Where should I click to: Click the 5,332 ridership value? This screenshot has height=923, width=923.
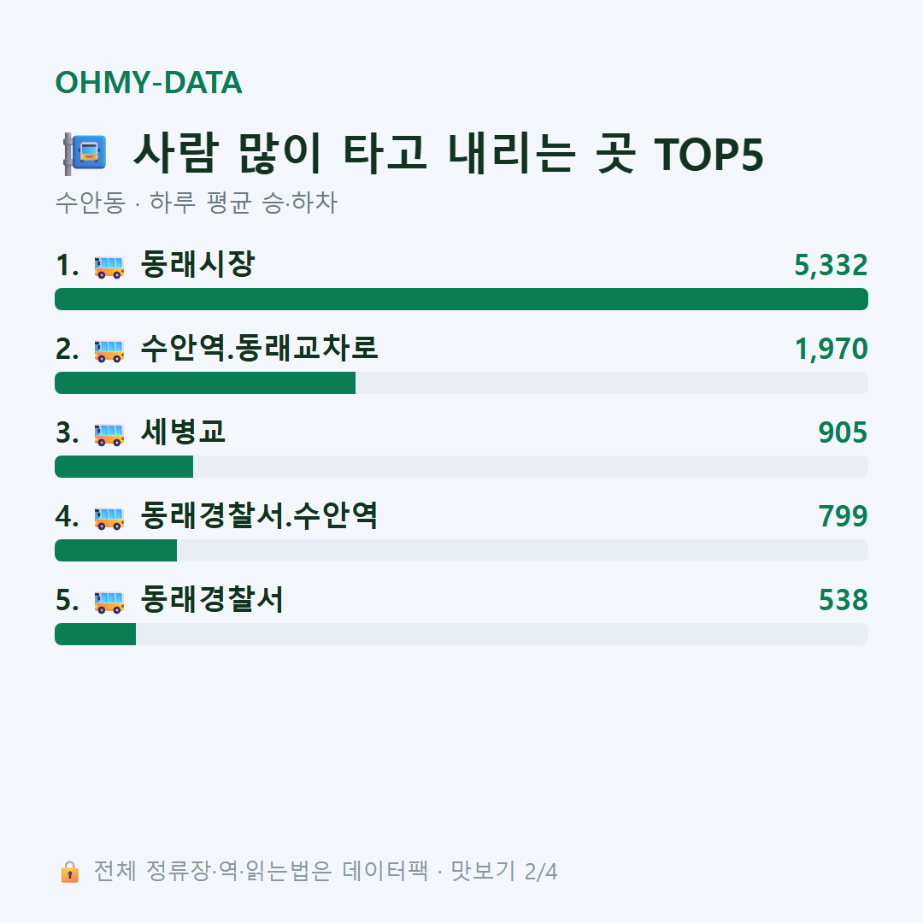[x=831, y=265]
